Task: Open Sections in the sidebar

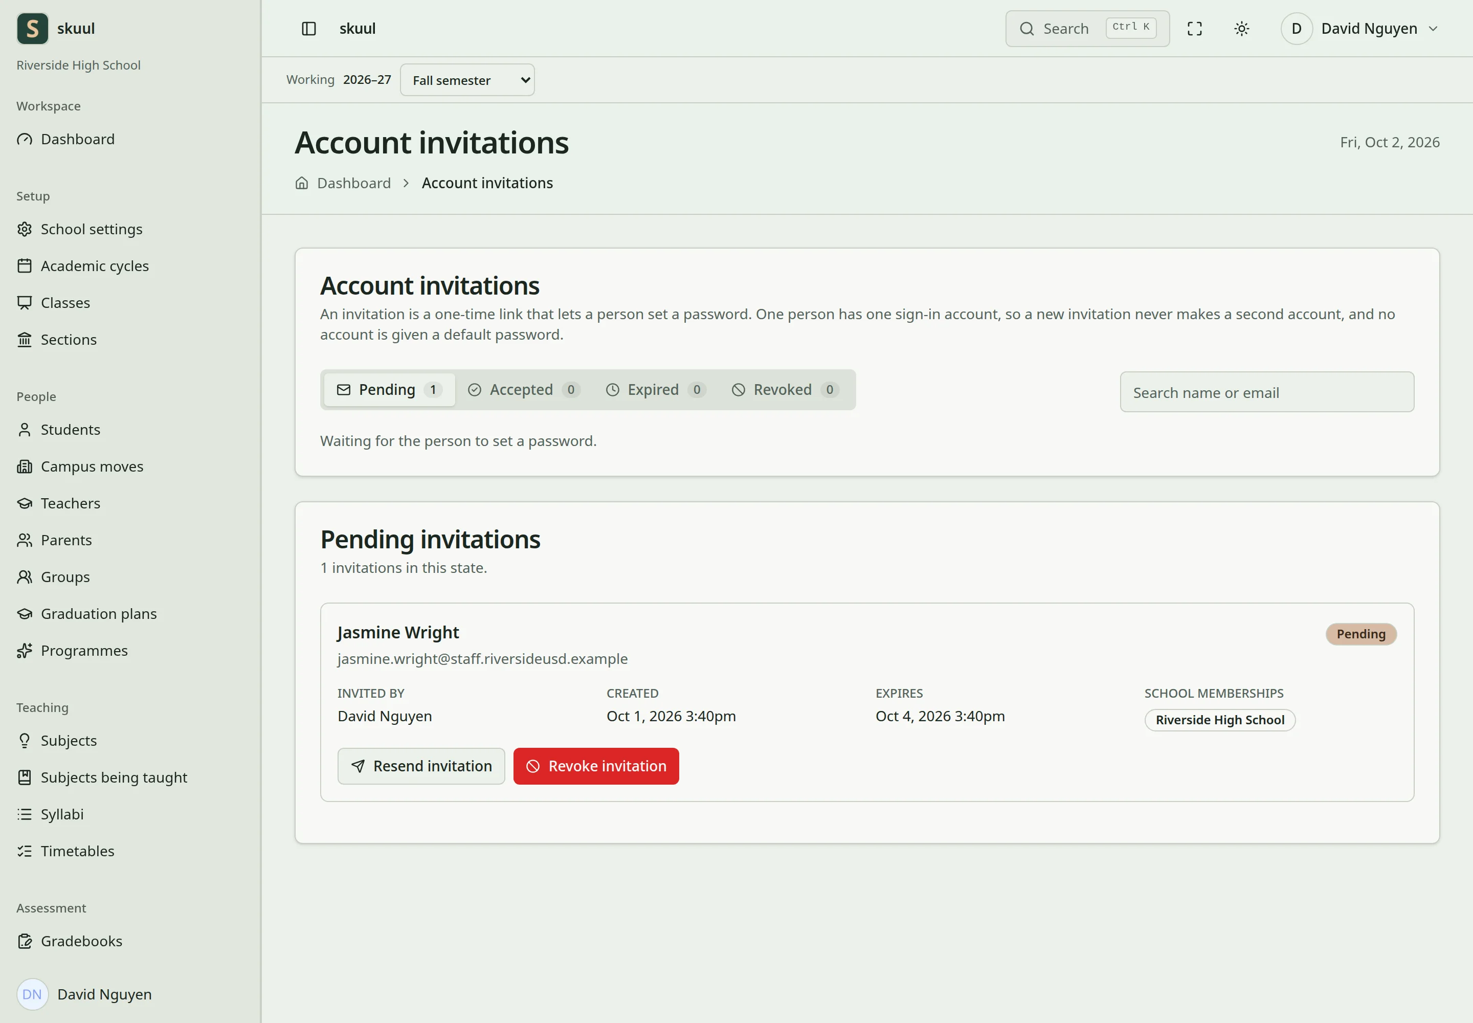Action: click(x=130, y=340)
